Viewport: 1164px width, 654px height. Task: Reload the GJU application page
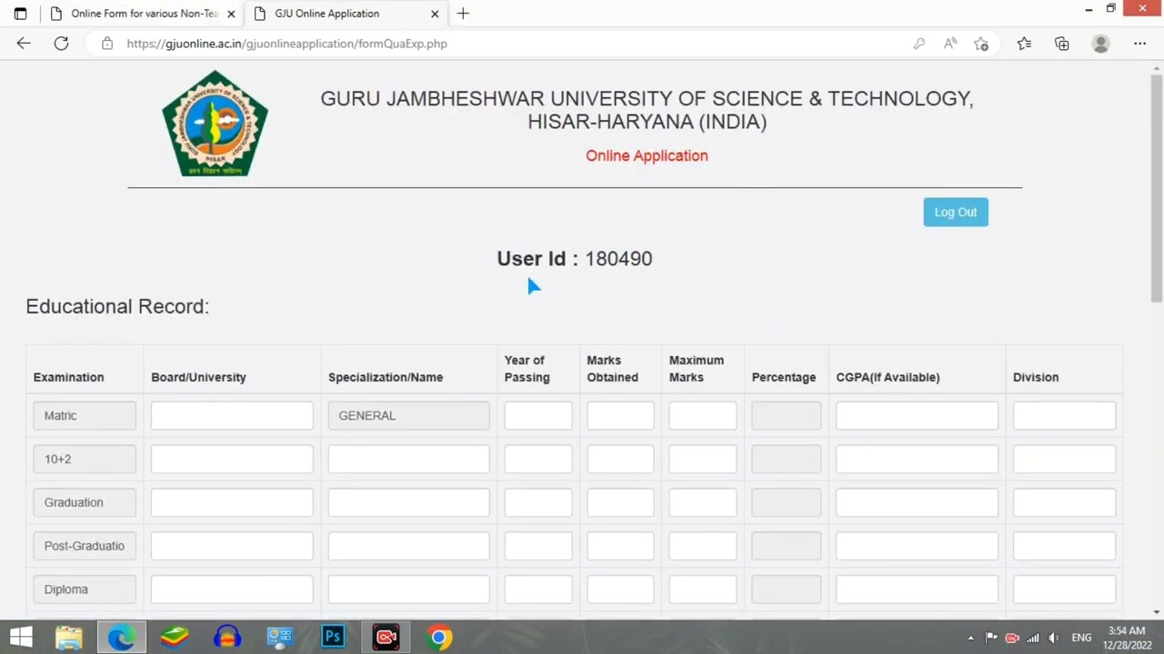61,44
